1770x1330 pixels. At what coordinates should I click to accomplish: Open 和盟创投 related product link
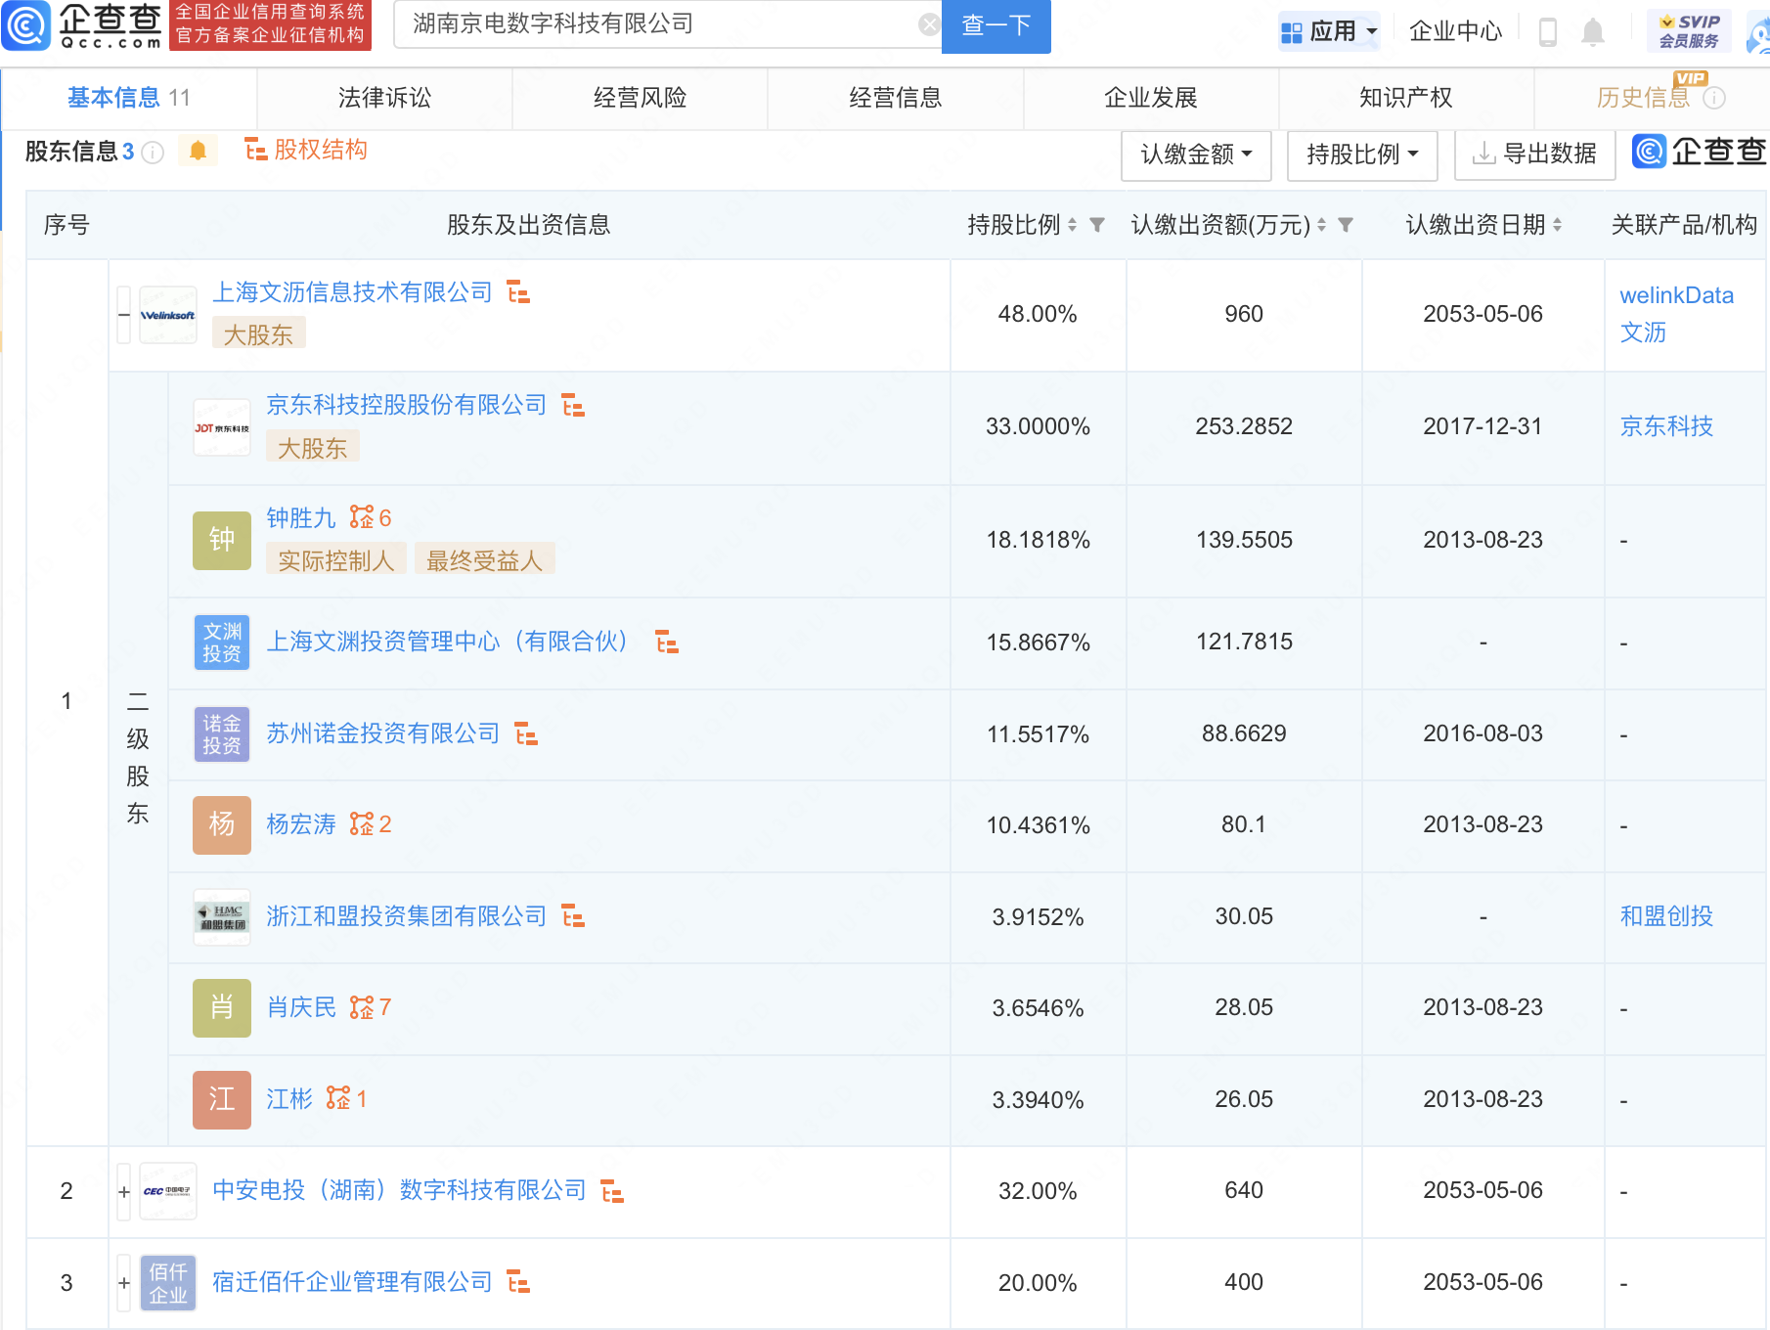[1666, 916]
